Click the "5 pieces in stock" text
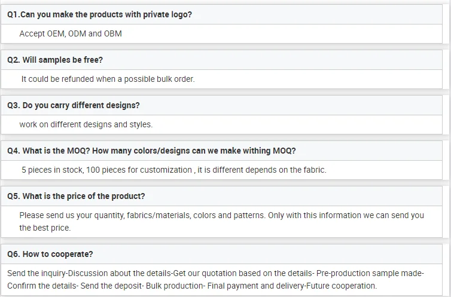 coord(51,170)
